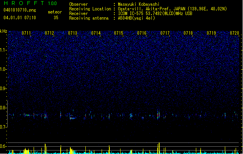This screenshot has height=154, width=243.
Task: Click the 0.6 frequency axis label
Action: (x=3, y=146)
